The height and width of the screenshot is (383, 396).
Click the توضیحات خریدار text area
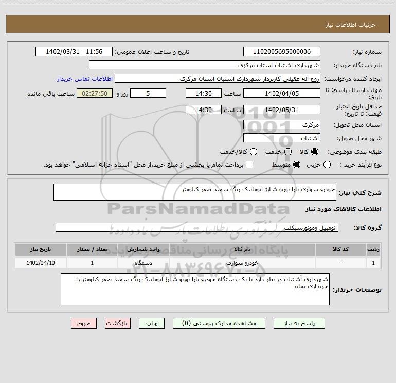pos(195,289)
